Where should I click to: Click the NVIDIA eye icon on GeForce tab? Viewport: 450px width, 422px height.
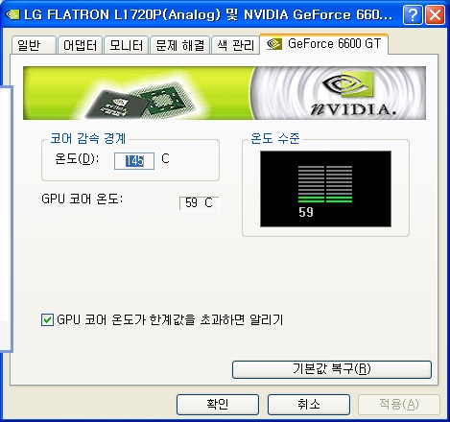(x=274, y=44)
